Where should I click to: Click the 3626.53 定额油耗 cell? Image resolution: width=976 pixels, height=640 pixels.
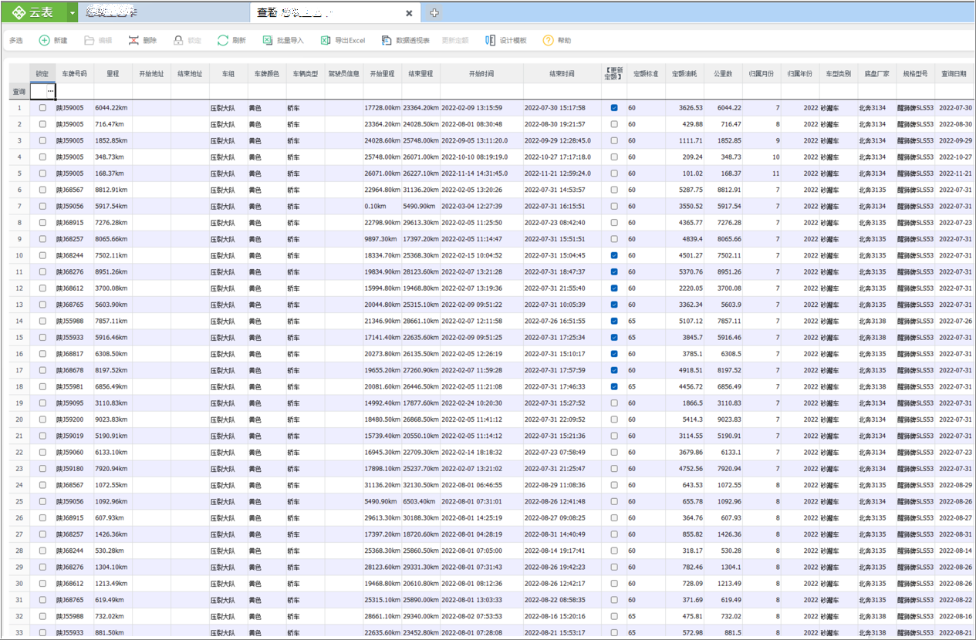[x=684, y=108]
